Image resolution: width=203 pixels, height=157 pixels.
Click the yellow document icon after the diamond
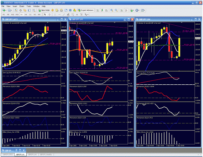pos(57,10)
